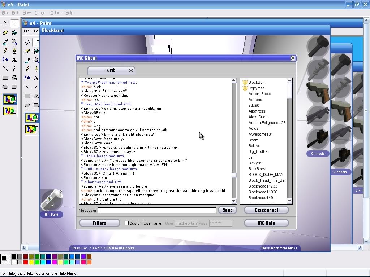370x277 pixels.
Task: Open File menu in the e4 Paint window
Action: pos(27,31)
